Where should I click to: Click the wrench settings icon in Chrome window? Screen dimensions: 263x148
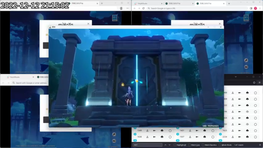[x=246, y=60]
